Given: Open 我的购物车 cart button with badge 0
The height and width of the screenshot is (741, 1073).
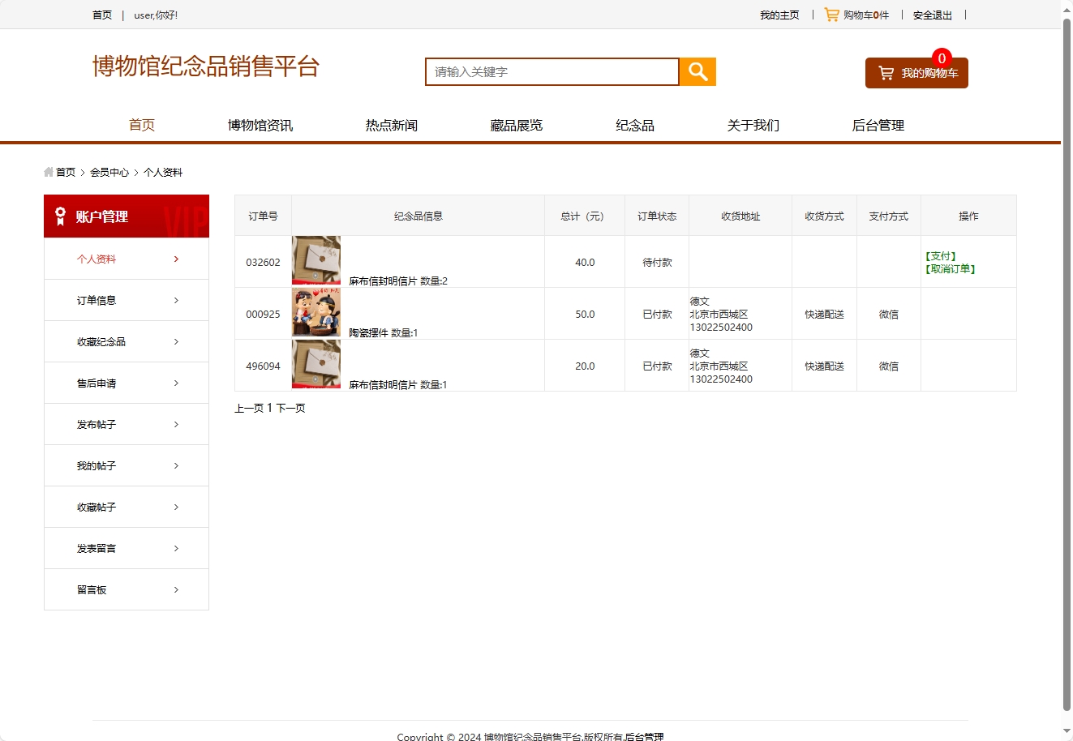Looking at the screenshot, I should (x=916, y=72).
